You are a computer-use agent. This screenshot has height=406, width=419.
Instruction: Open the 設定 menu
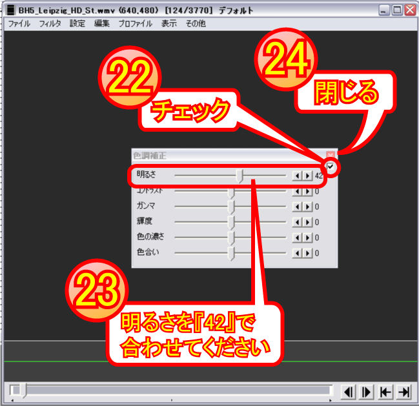click(77, 23)
